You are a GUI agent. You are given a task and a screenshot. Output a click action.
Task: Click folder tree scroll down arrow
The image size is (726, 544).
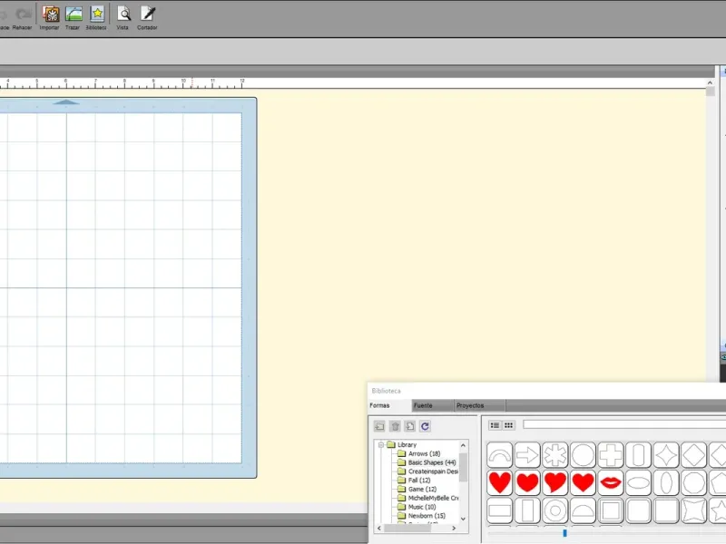463,519
